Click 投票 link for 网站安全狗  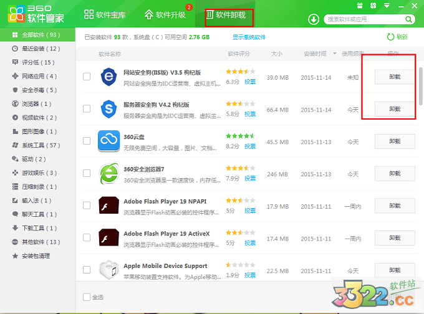pyautogui.click(x=250, y=82)
